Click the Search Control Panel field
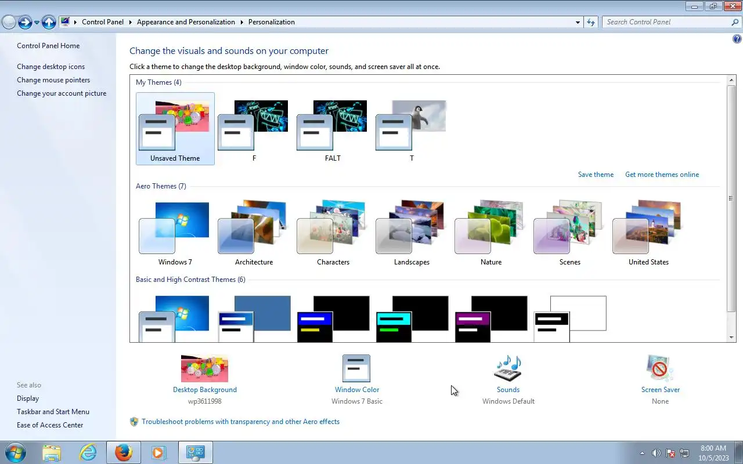This screenshot has height=464, width=743. point(666,22)
